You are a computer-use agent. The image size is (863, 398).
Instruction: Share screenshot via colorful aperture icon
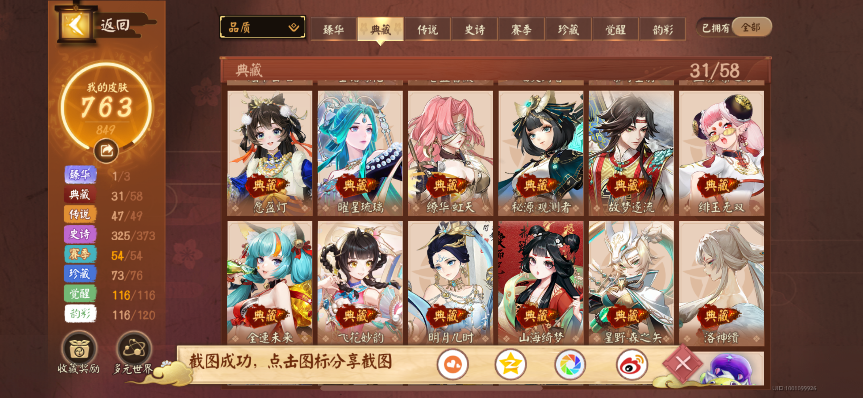570,364
